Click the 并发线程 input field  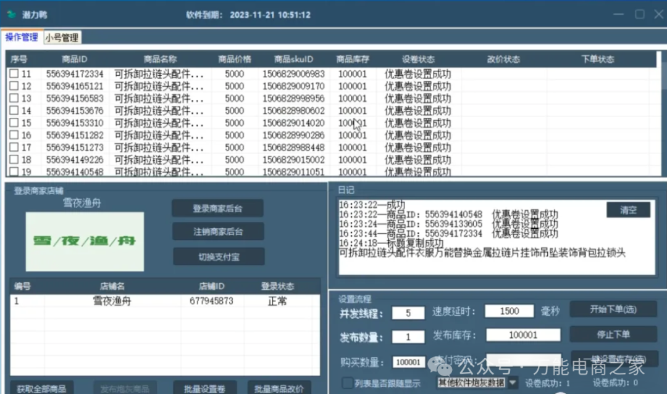(x=407, y=313)
